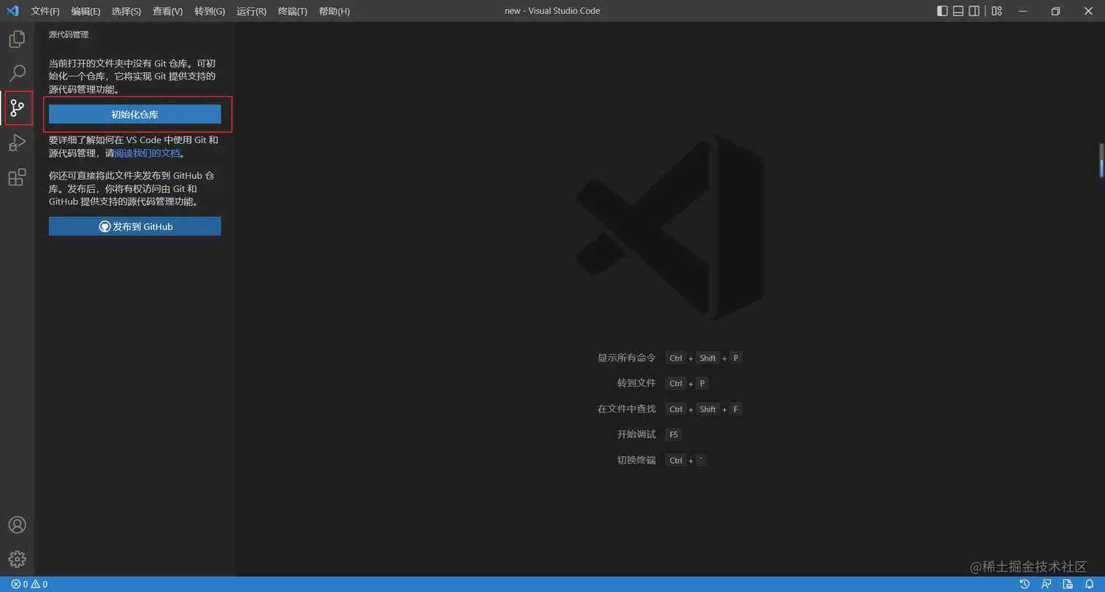Image resolution: width=1105 pixels, height=592 pixels.
Task: Click the document icon beside the bell
Action: click(x=1069, y=584)
